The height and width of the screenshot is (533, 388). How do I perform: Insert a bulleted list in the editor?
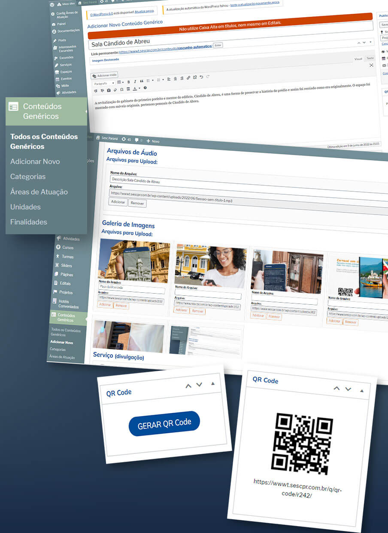click(148, 81)
